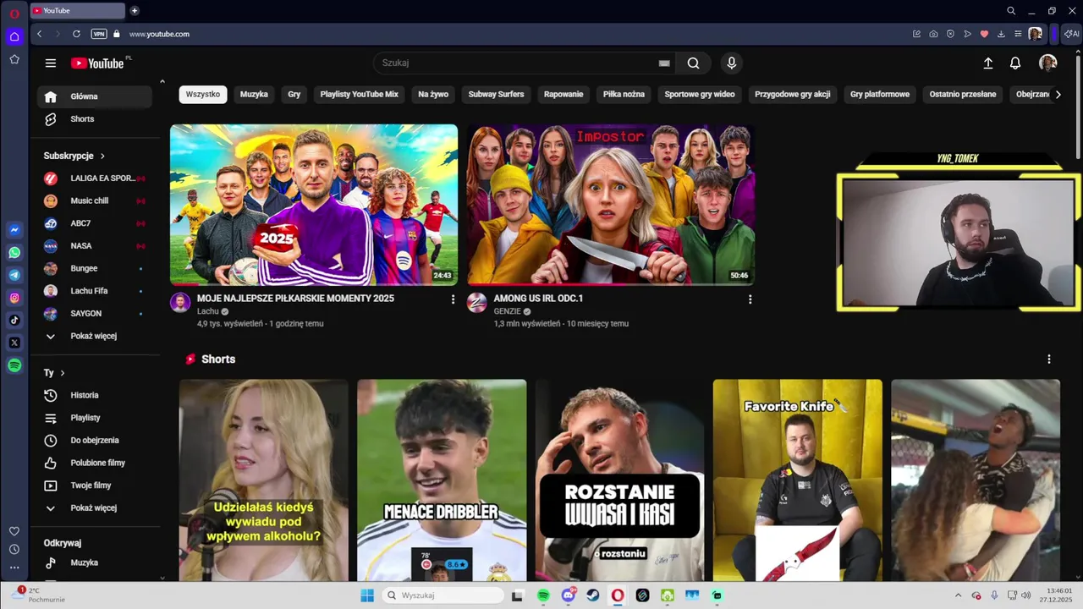Image resolution: width=1083 pixels, height=609 pixels.
Task: Open the Lachu channel name link
Action: pos(208,311)
